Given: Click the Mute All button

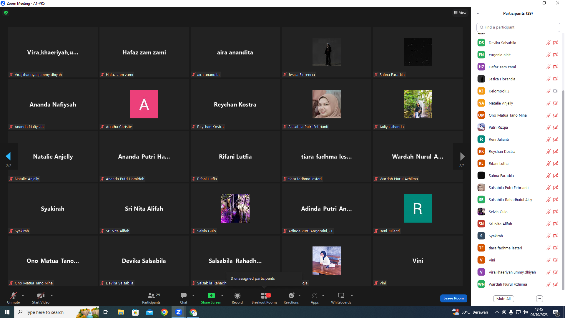Looking at the screenshot, I should coord(503,299).
